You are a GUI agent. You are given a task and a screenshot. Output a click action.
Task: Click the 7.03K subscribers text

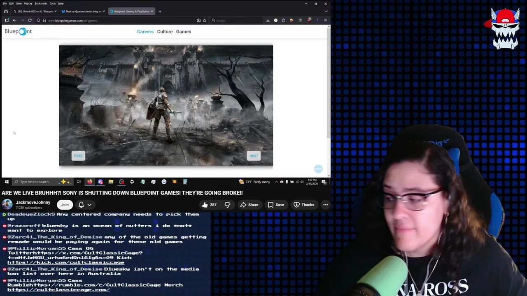29,208
